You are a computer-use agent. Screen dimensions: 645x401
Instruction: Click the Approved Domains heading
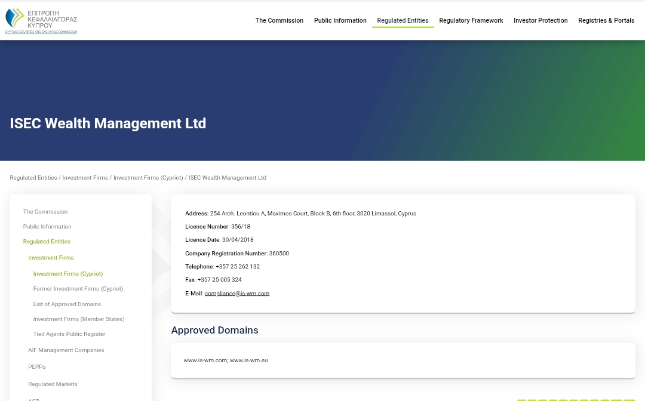[215, 331]
